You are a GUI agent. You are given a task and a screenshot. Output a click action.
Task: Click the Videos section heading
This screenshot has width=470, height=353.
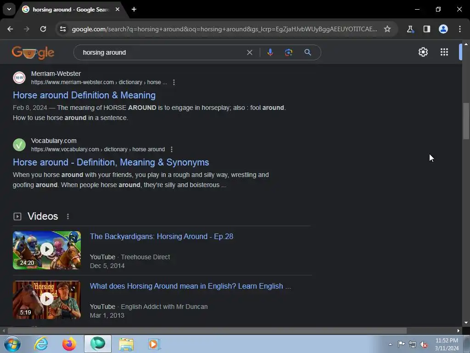43,216
